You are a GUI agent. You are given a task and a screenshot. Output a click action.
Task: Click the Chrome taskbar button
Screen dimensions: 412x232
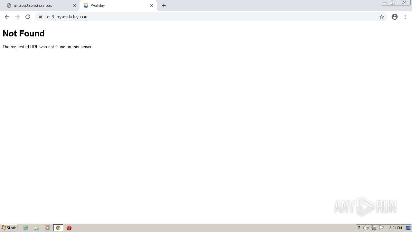pos(58,228)
